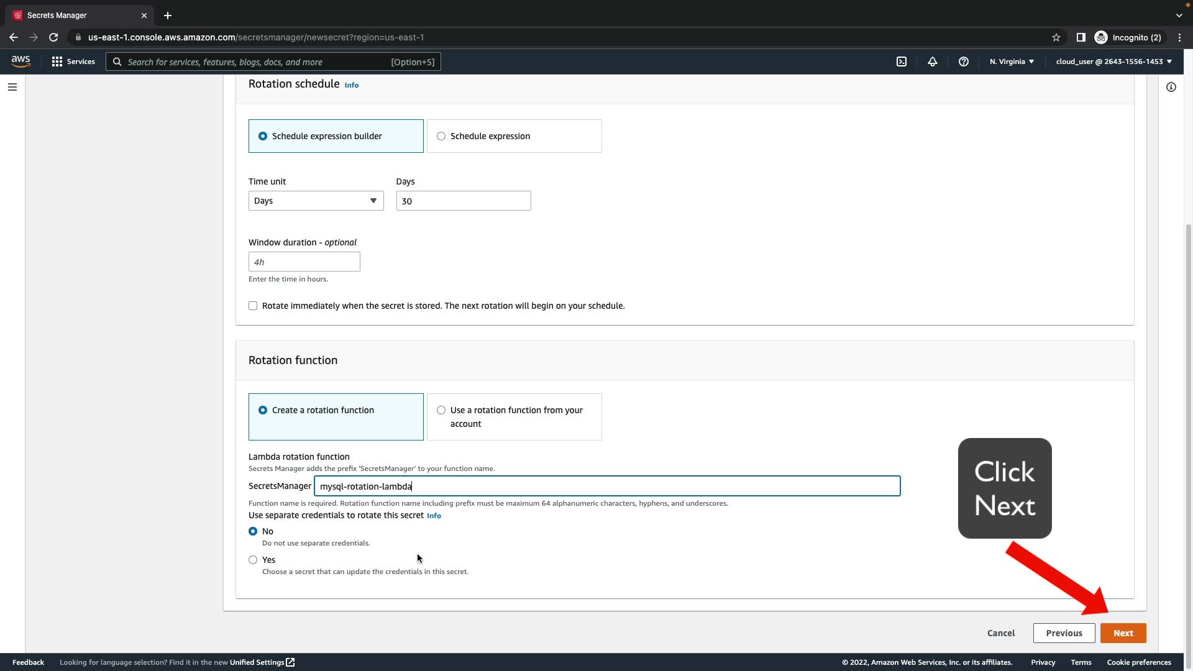Image resolution: width=1193 pixels, height=671 pixels.
Task: Open the notifications bell icon
Action: pos(933,62)
